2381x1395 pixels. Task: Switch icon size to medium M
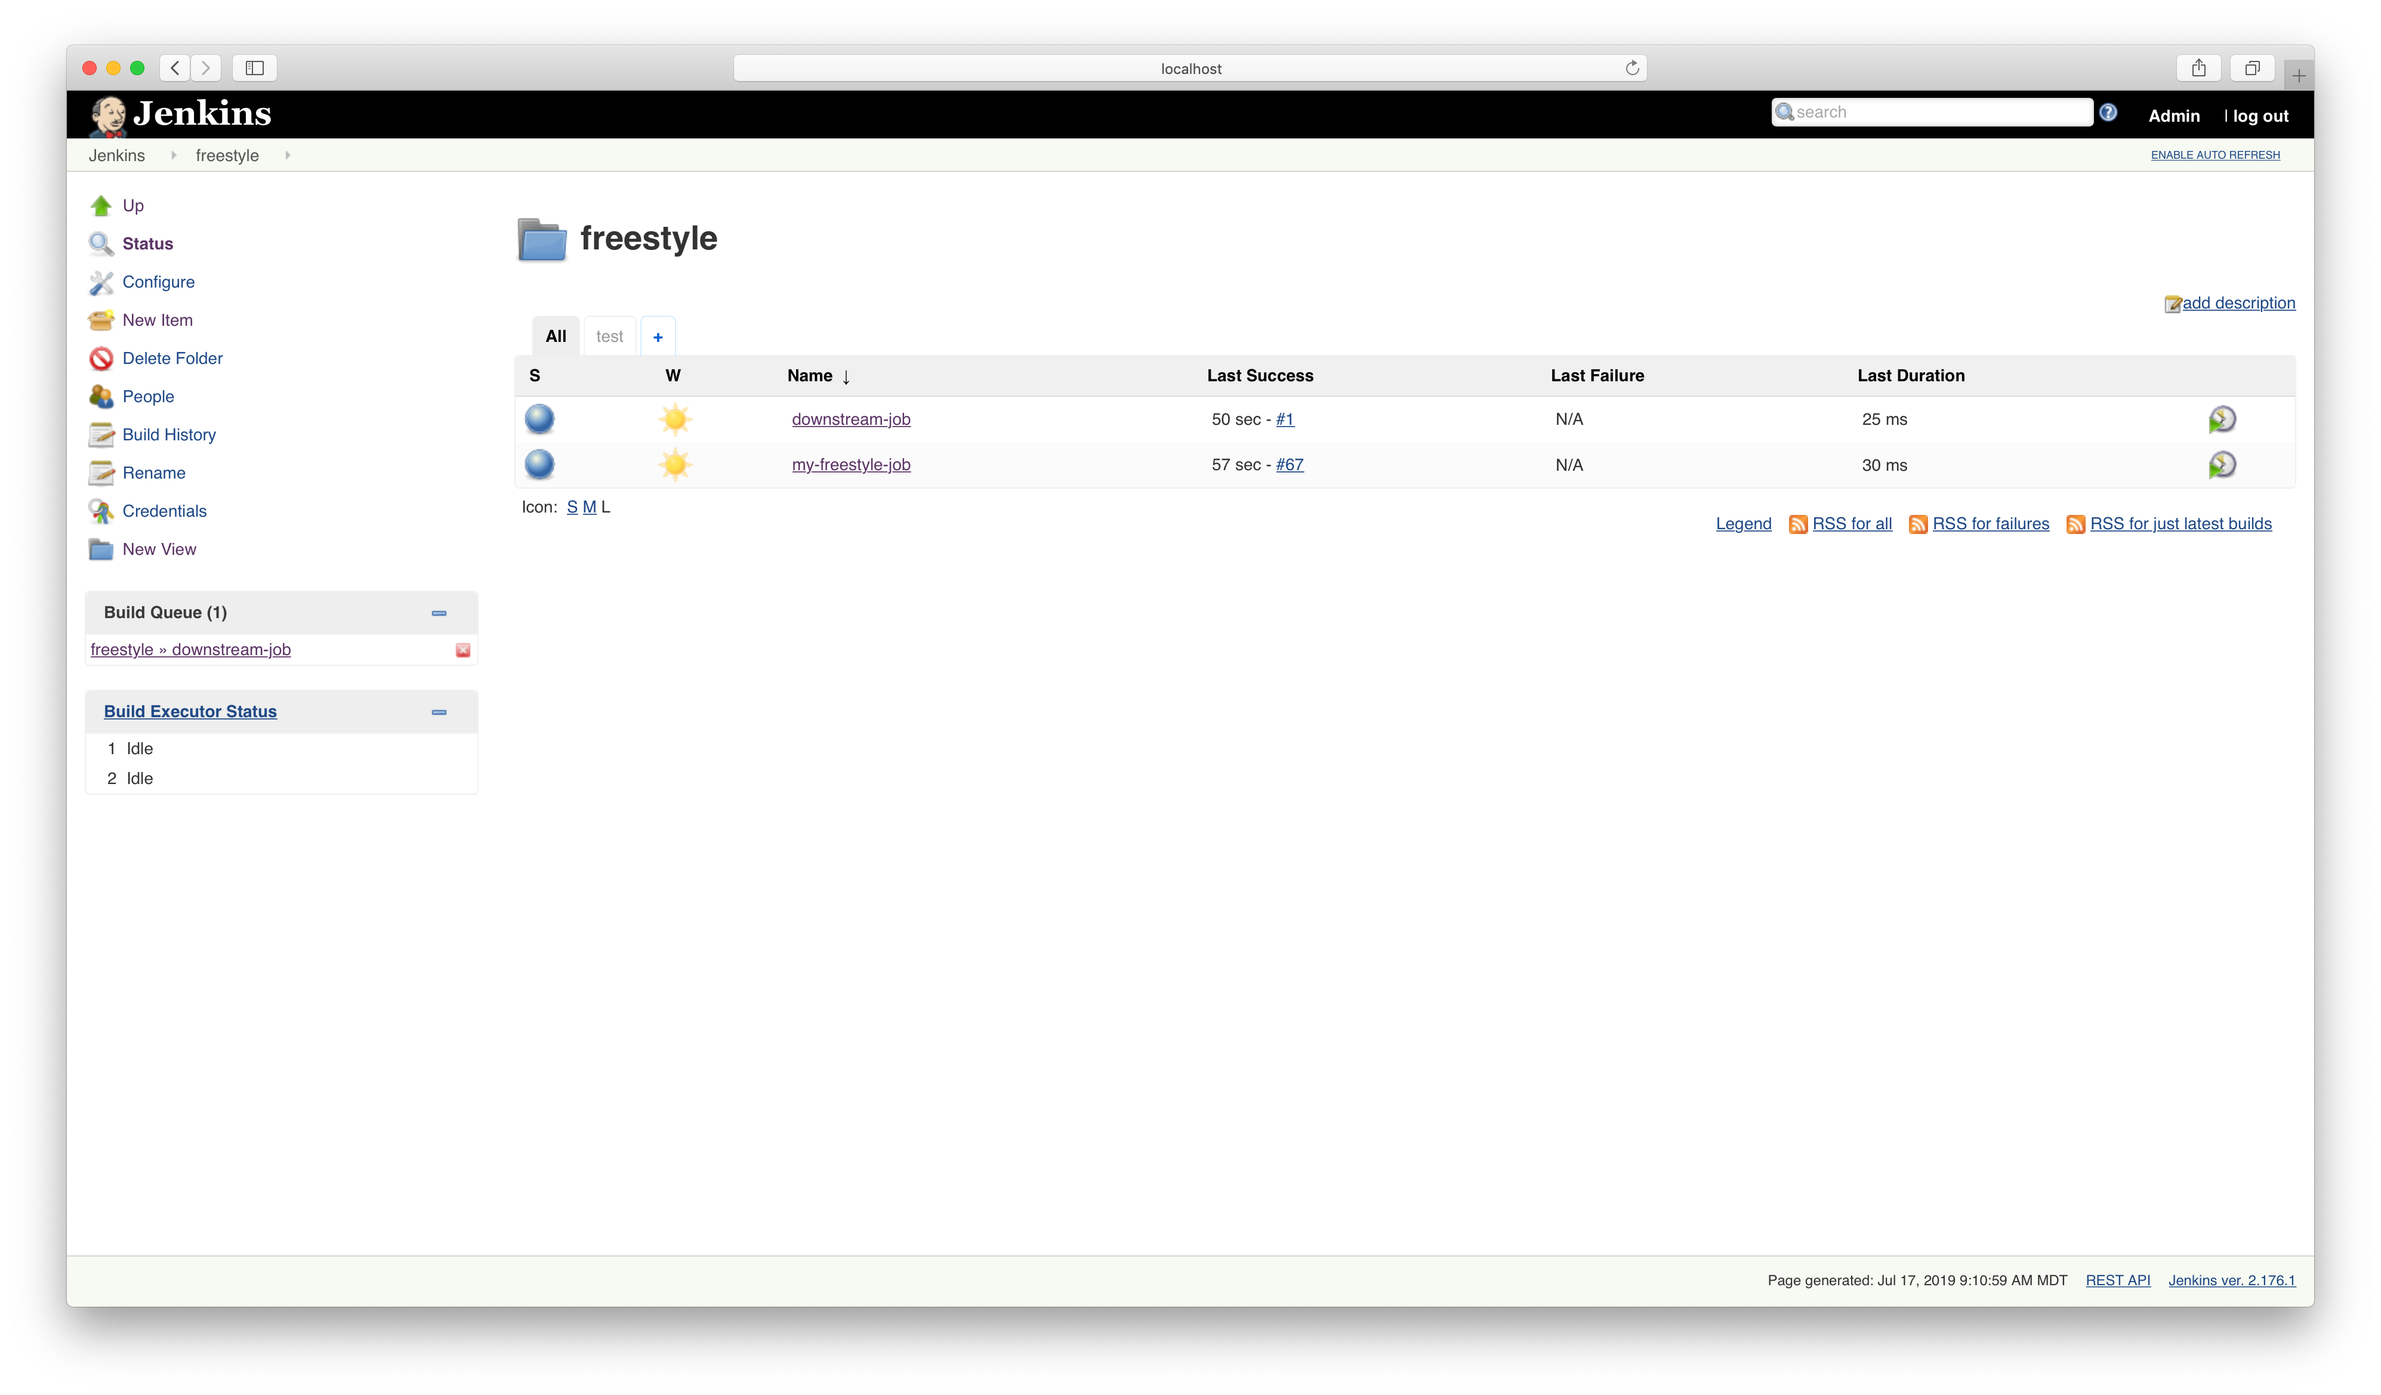[x=588, y=507]
